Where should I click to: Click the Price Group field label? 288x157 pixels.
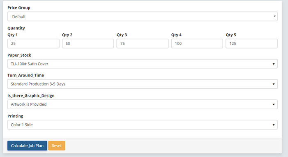tap(19, 8)
